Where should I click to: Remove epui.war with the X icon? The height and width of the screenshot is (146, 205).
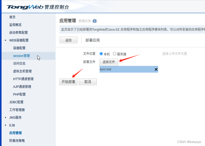point(156,69)
